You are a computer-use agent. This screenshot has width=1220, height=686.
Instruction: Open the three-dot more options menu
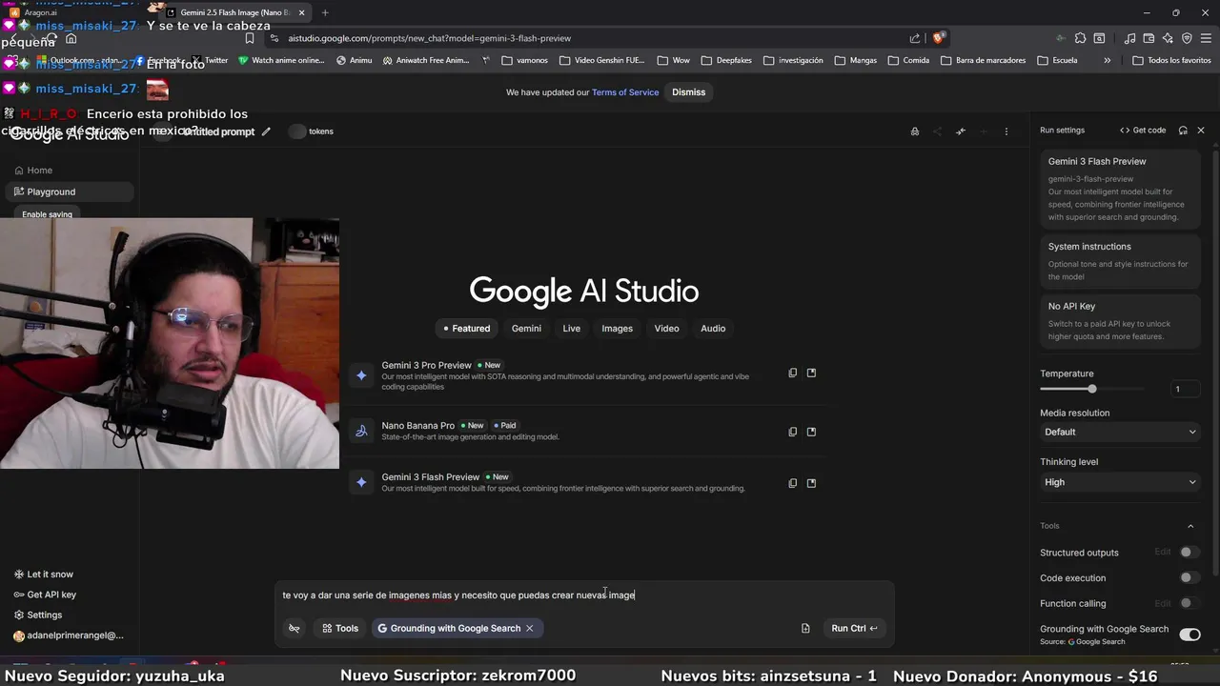(x=1006, y=131)
